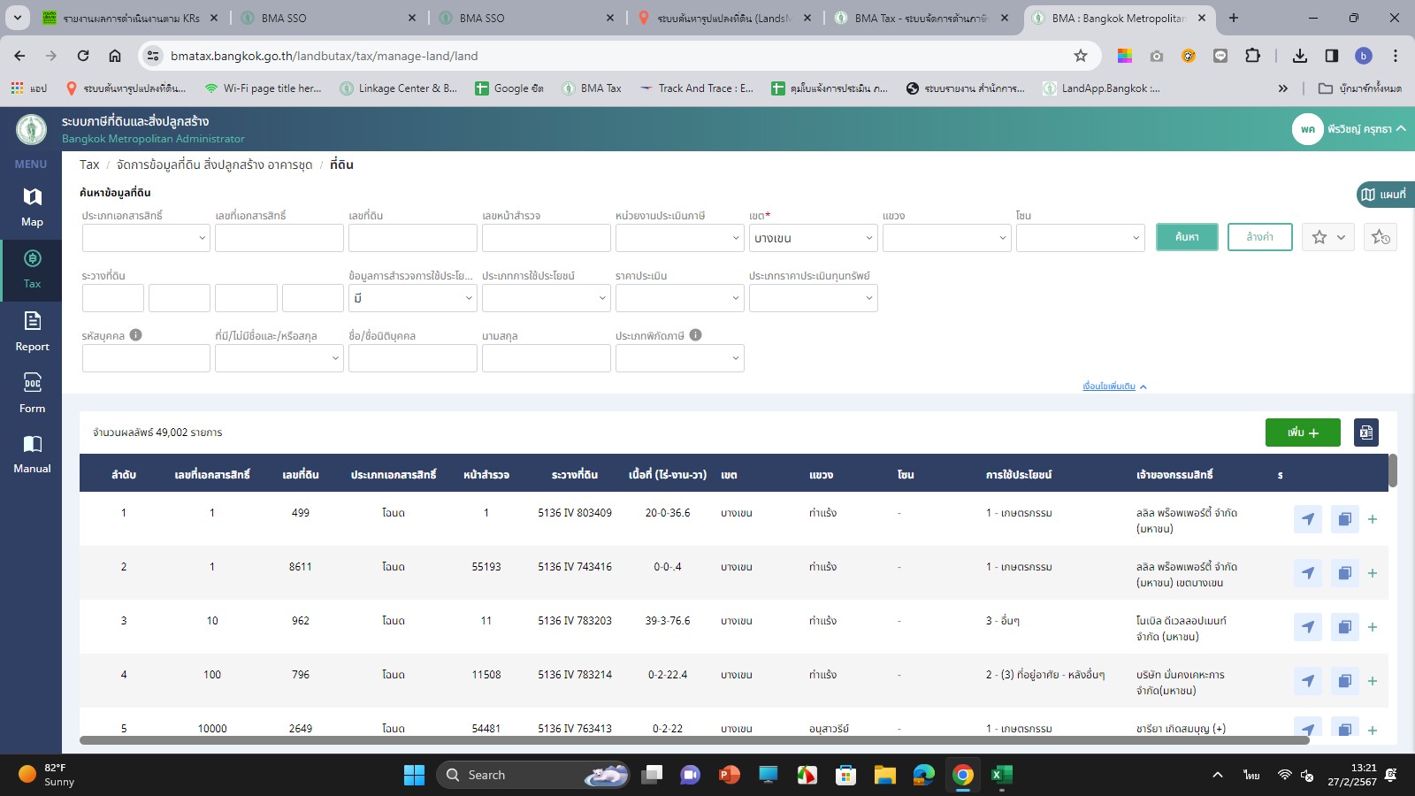Click the Tax breadcrumb link
This screenshot has width=1415, height=796.
pyautogui.click(x=89, y=165)
